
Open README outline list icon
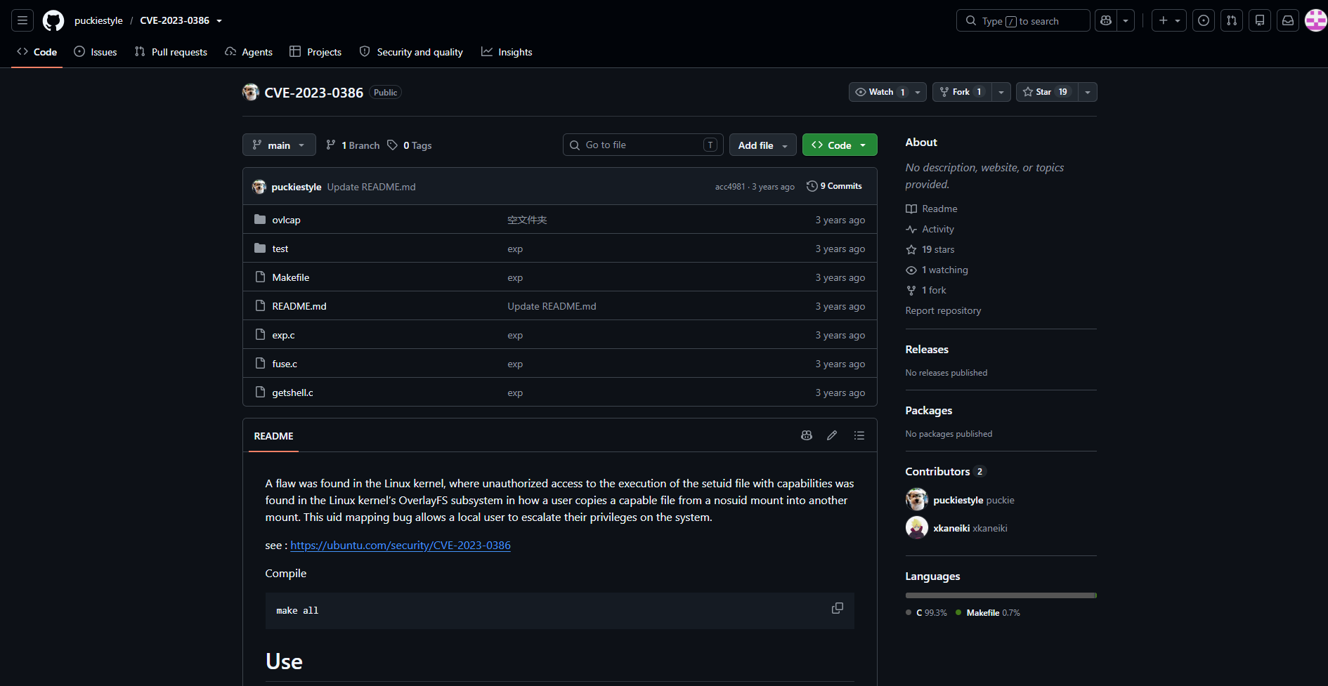[859, 435]
